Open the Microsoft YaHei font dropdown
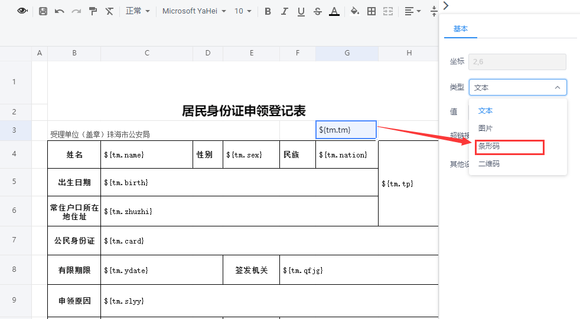This screenshot has width=580, height=319. [194, 11]
